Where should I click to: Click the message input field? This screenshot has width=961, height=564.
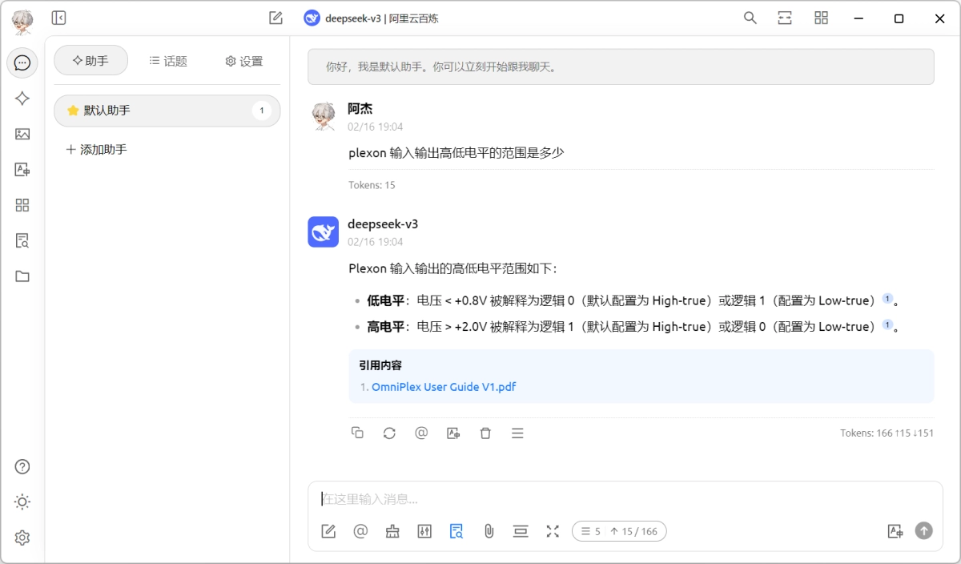pyautogui.click(x=625, y=498)
